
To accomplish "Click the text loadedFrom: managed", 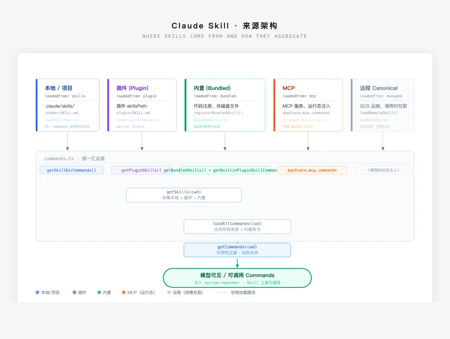I will (x=381, y=96).
